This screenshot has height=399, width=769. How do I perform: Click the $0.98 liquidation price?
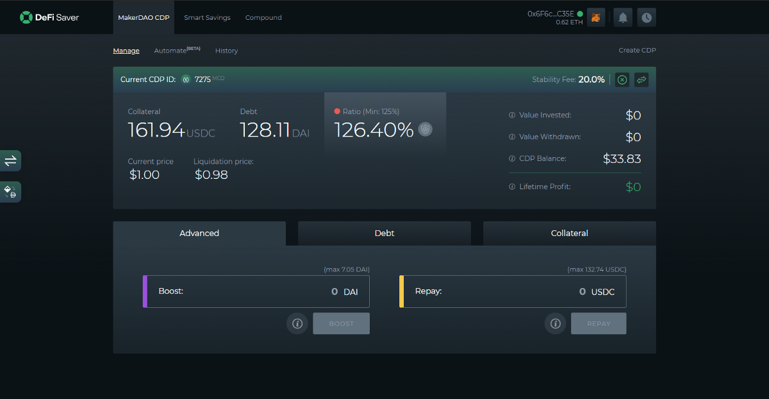coord(211,174)
